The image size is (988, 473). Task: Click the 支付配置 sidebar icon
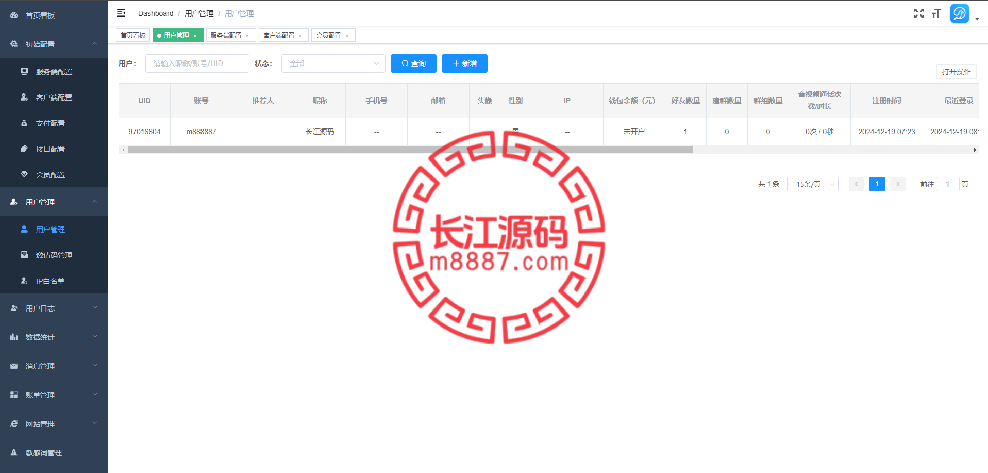tap(24, 123)
